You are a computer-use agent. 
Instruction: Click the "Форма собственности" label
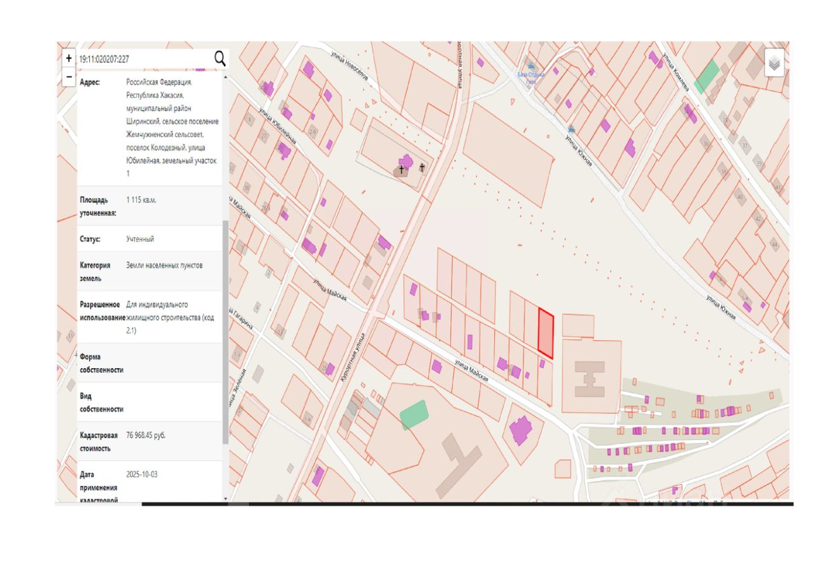101,363
